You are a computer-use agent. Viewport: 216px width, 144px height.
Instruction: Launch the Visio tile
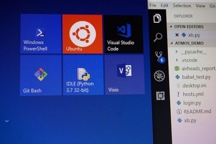tap(125, 75)
